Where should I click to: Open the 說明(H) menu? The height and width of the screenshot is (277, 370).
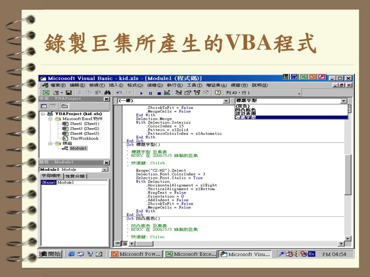(260, 85)
